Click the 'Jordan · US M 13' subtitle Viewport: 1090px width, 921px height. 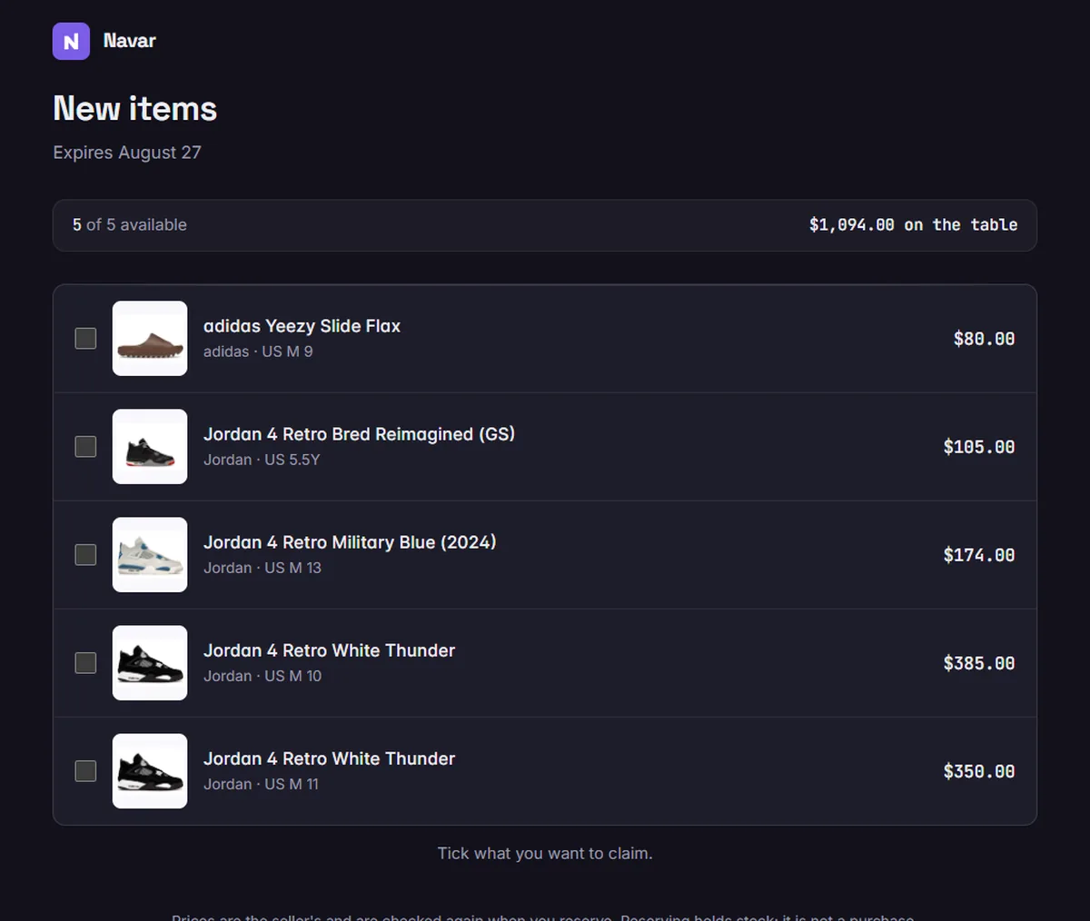pos(263,568)
